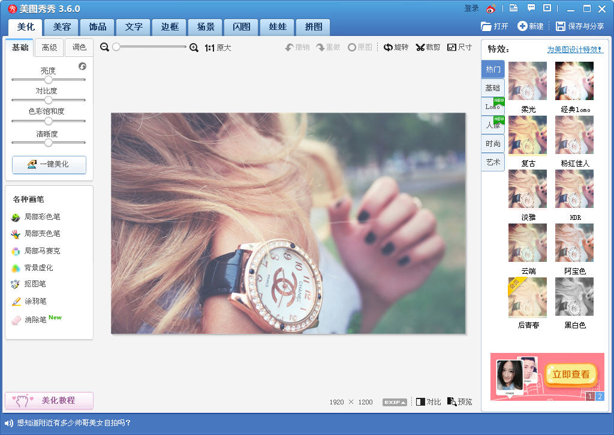Image resolution: width=614 pixels, height=435 pixels.
Task: Toggle the 对比 compare view
Action: coord(428,402)
